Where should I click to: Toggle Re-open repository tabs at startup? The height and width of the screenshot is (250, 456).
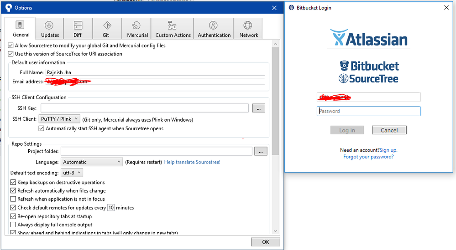[13, 216]
